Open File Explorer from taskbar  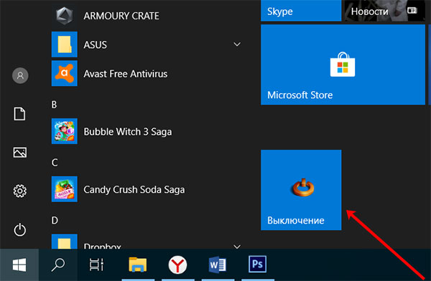click(x=137, y=265)
